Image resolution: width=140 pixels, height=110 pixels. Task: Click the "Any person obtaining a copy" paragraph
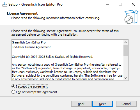point(67,72)
